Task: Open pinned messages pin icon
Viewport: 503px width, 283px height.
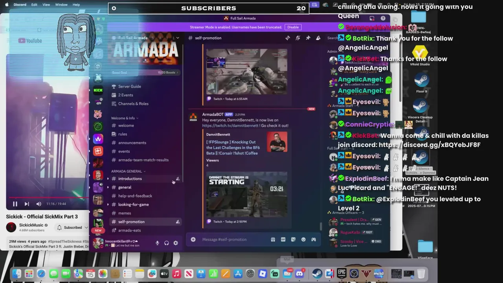Action: click(308, 38)
